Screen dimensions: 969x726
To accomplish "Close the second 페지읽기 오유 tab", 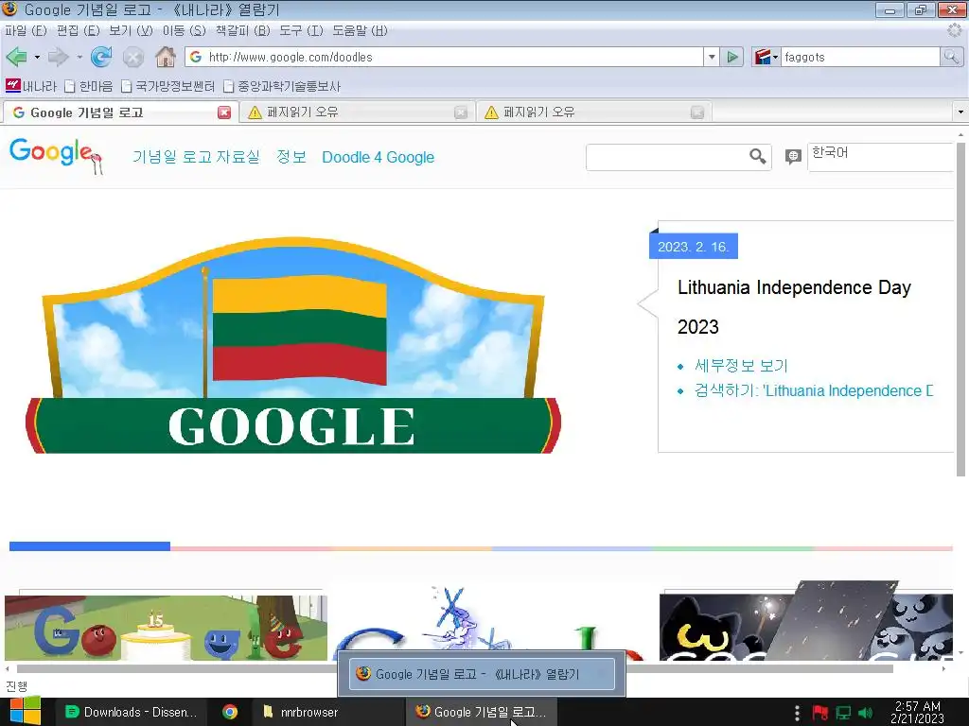I will pyautogui.click(x=697, y=112).
